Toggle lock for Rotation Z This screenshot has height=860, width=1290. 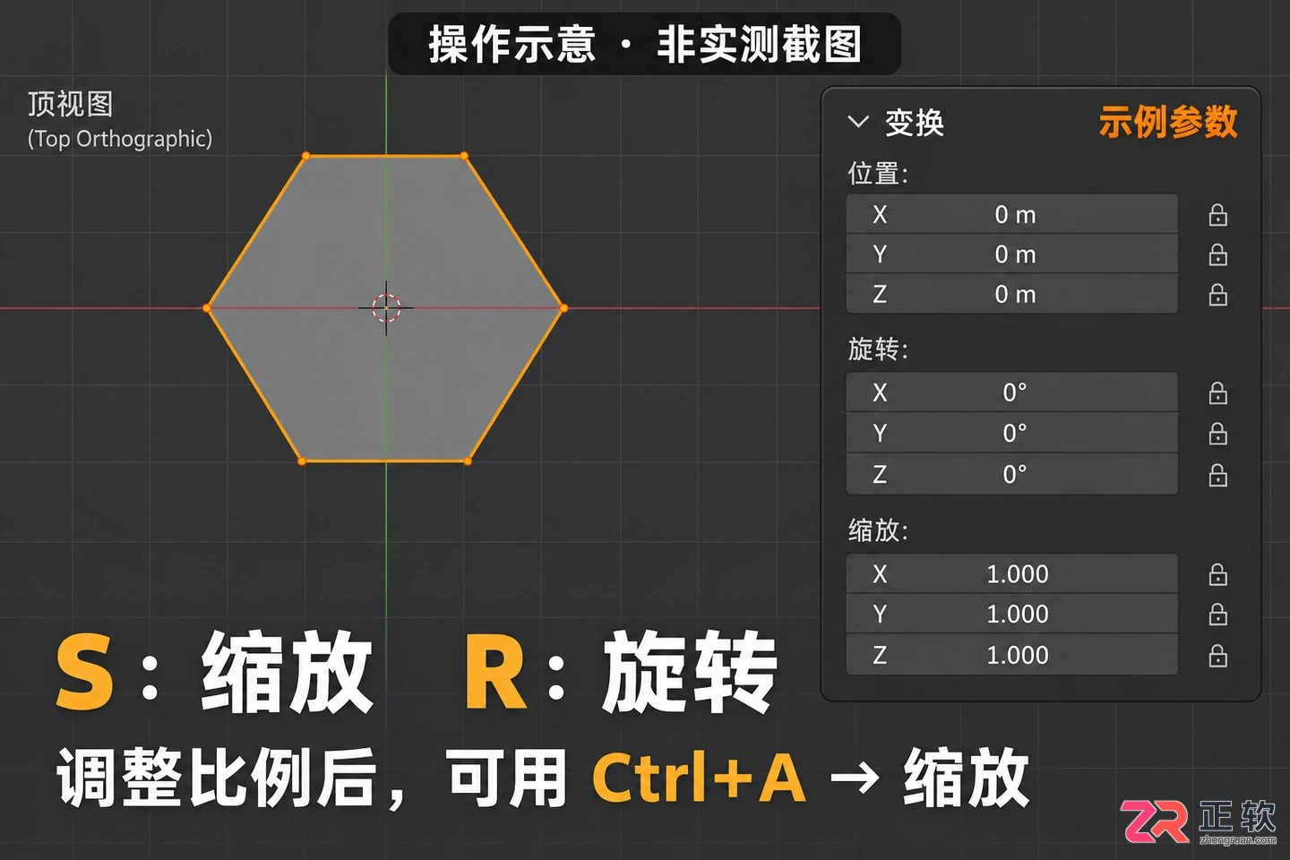click(x=1217, y=475)
